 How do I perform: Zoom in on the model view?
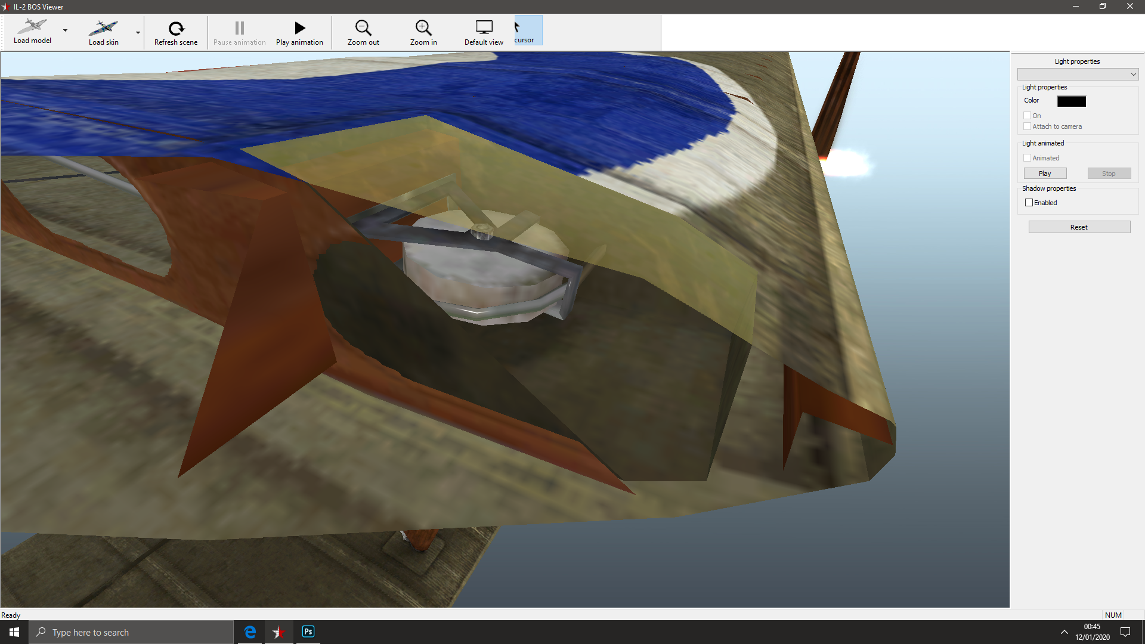point(423,32)
